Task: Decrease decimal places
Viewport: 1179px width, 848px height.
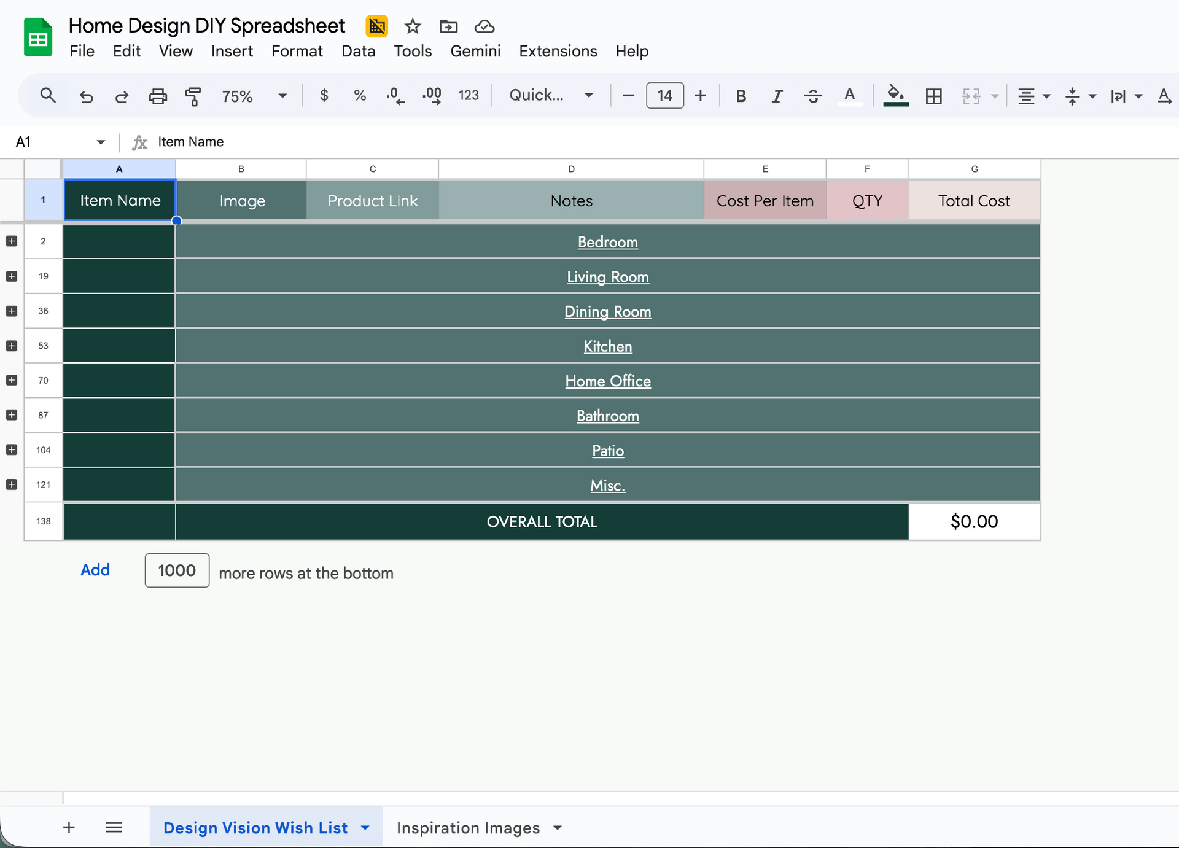Action: click(395, 96)
